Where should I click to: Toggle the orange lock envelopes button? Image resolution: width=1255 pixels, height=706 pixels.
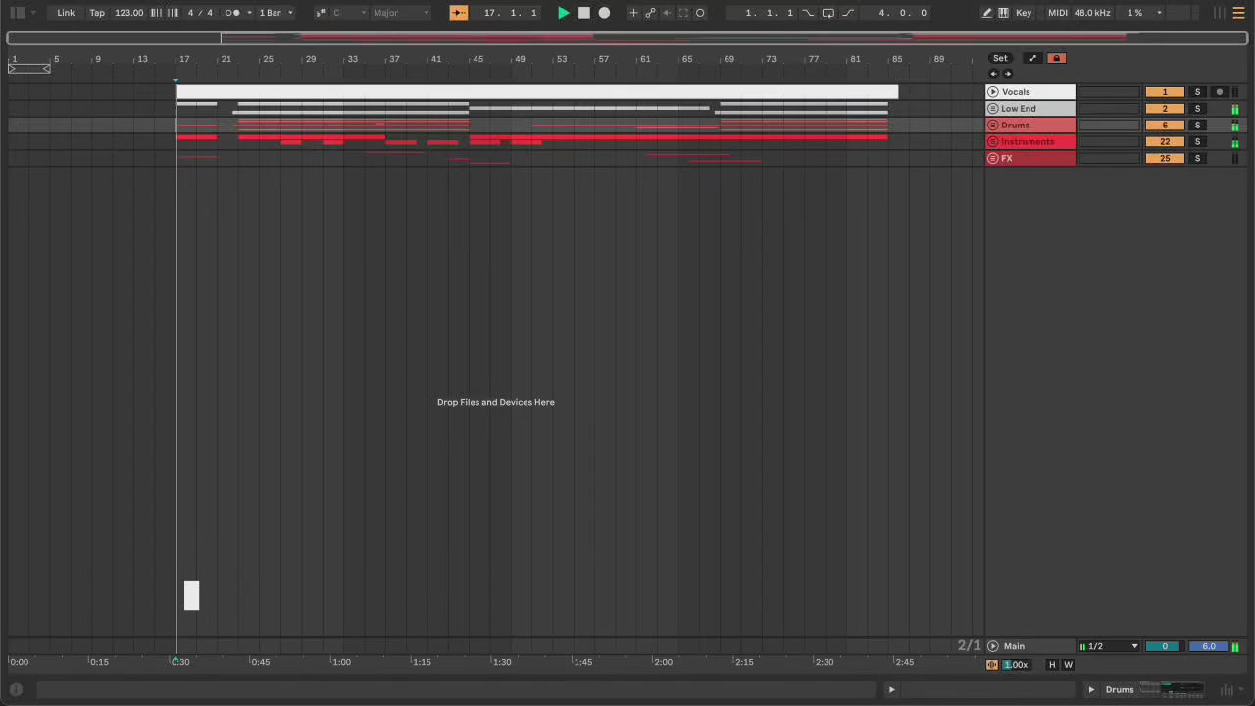click(x=1056, y=58)
